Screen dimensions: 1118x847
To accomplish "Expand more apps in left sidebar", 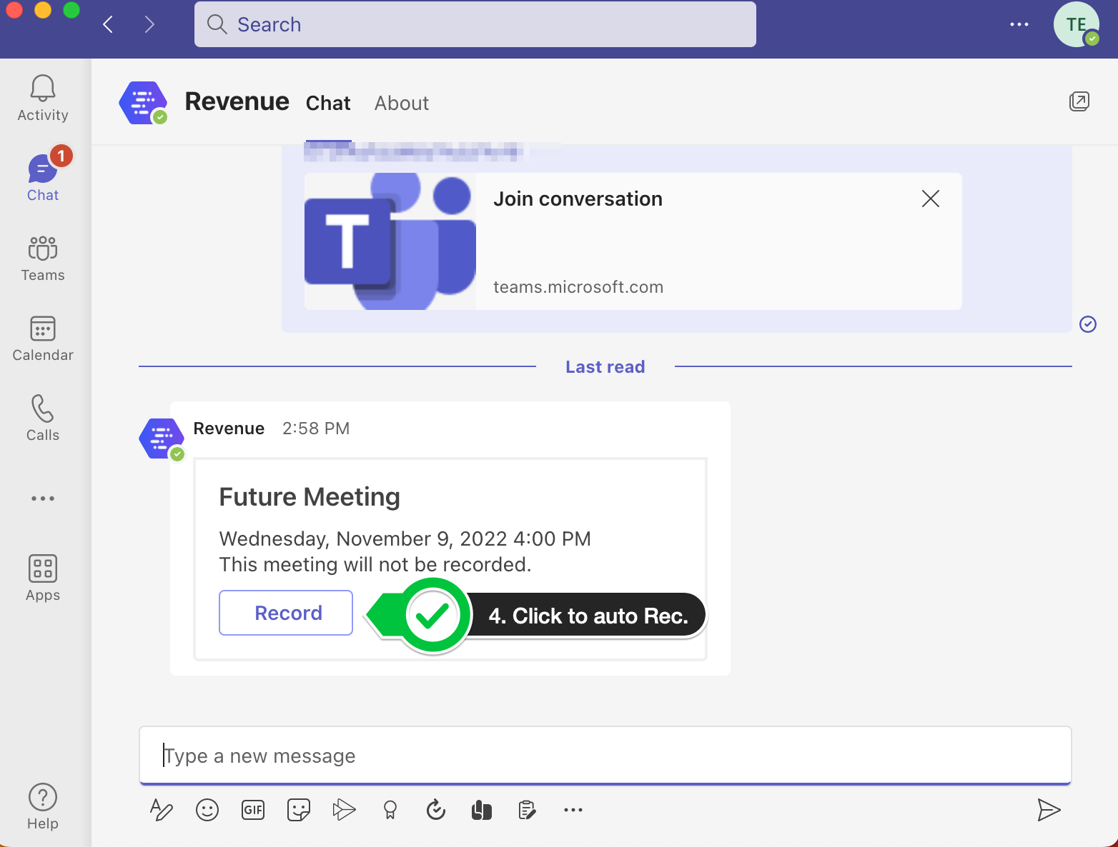I will [43, 498].
